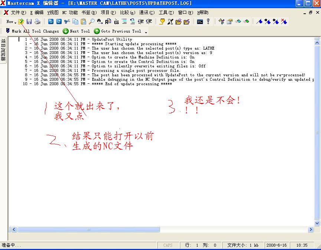321x250 pixels.
Task: Click the horizontal scrollbar left arrow
Action: point(14,229)
